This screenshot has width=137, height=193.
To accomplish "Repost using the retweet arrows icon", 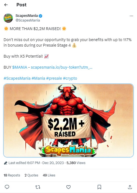I will coord(38,187).
